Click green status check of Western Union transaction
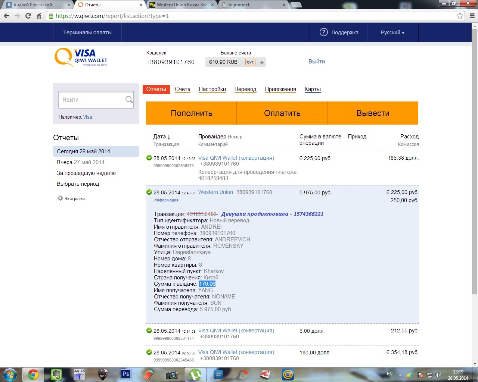Screen dimensions: 478x382 pos(149,192)
